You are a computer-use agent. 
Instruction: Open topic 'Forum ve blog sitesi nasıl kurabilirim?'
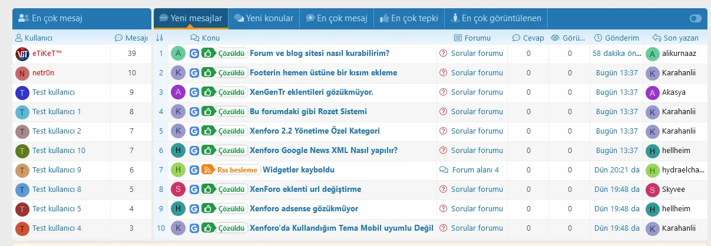(x=319, y=54)
